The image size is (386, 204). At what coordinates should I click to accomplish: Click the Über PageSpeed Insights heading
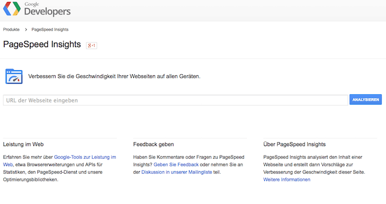(294, 145)
